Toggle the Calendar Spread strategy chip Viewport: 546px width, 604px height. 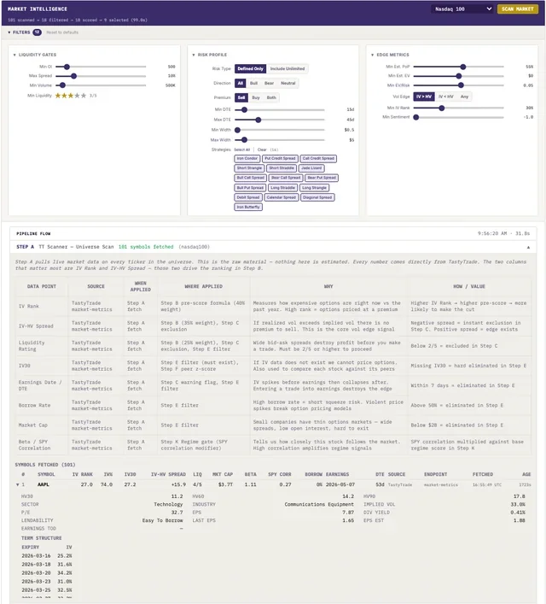[282, 197]
